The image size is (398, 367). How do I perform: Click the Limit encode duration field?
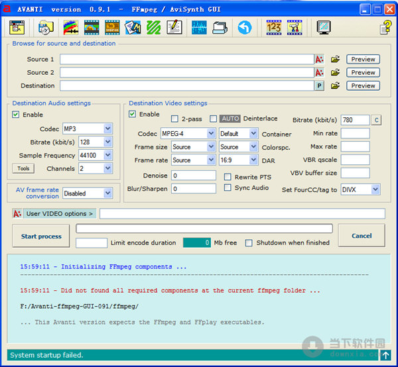coord(92,243)
